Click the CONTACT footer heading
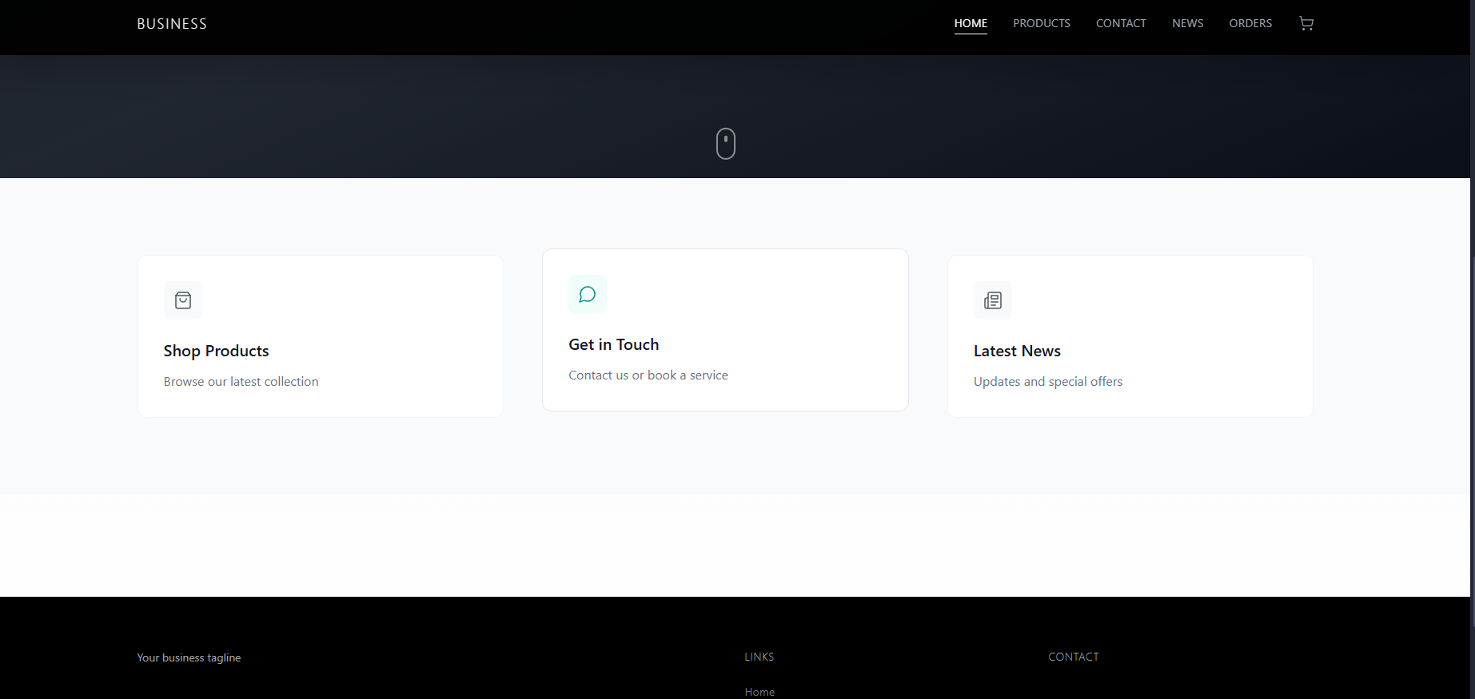Screen dimensions: 1475x699 click(x=1074, y=657)
